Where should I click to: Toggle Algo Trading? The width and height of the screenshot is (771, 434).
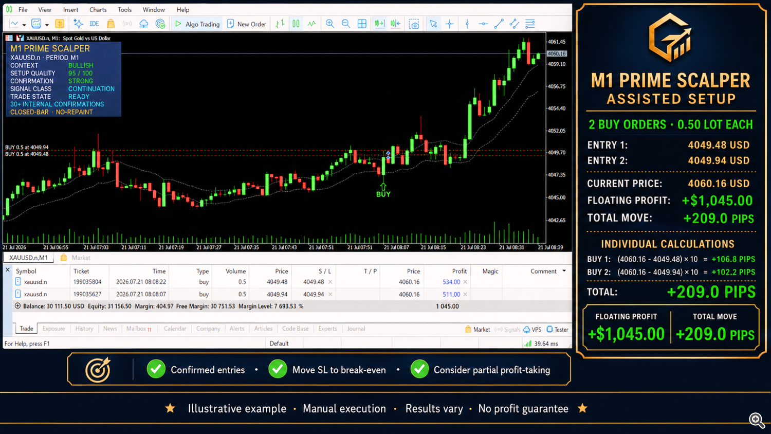[197, 24]
